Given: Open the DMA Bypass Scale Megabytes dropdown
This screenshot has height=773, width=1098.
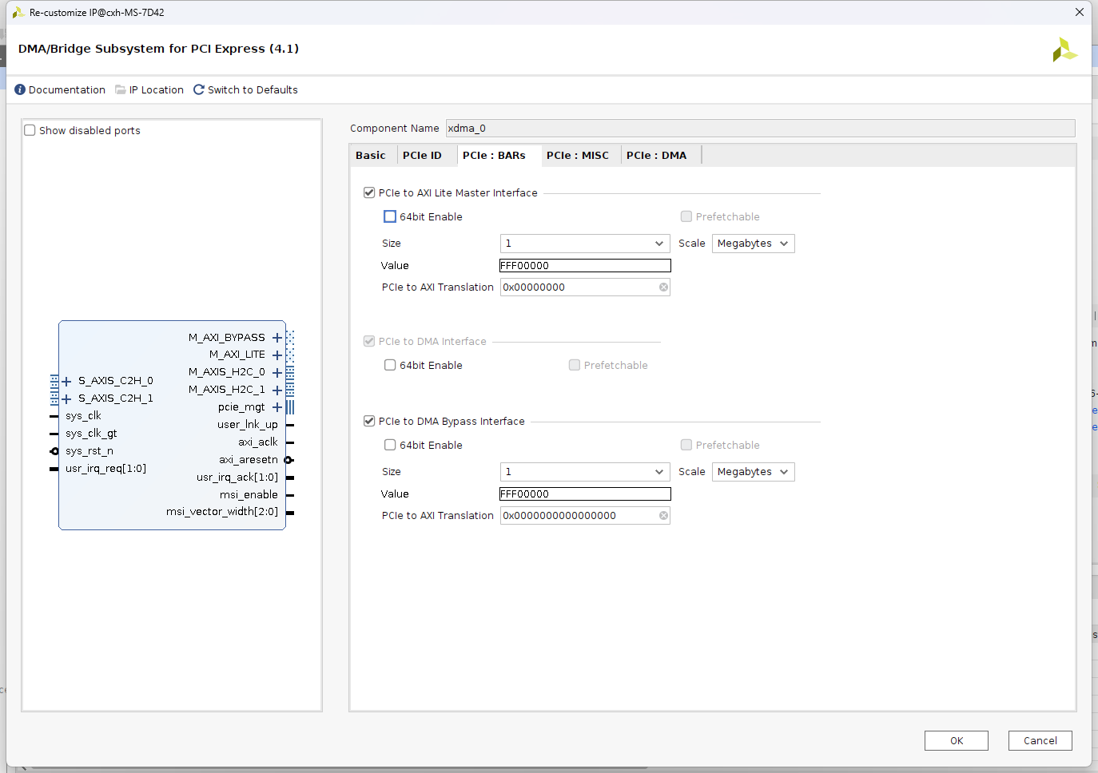Looking at the screenshot, I should click(754, 472).
